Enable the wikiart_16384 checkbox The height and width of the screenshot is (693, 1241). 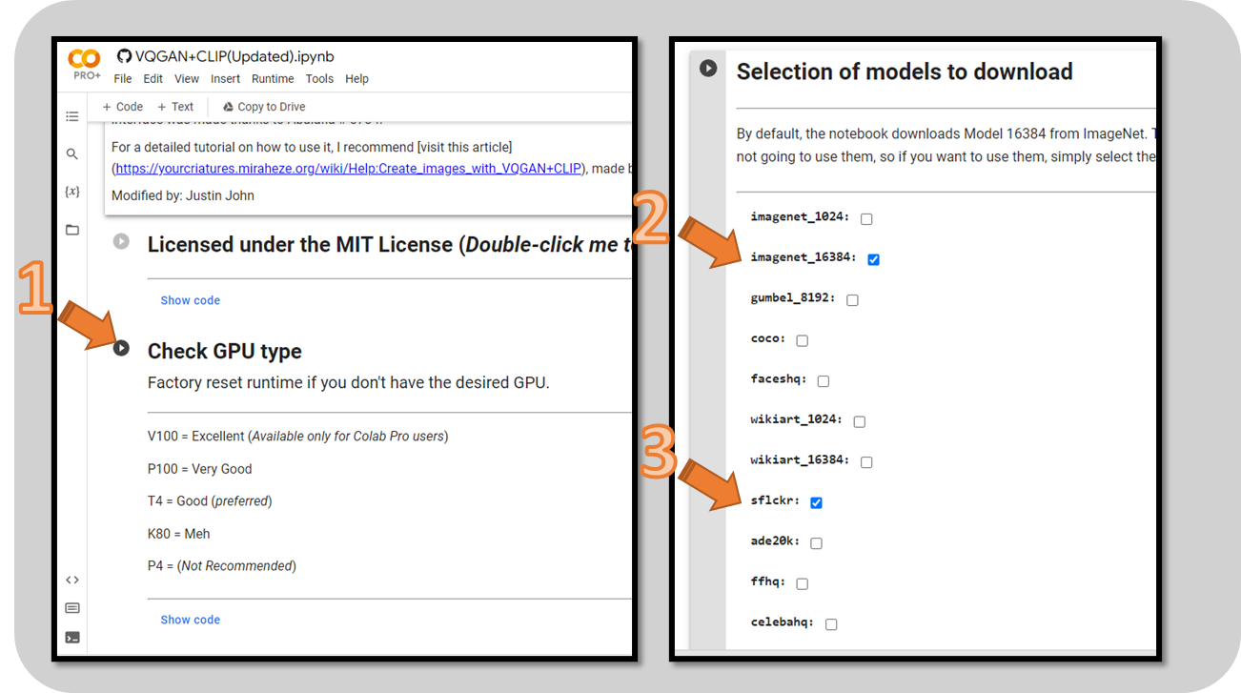pos(866,462)
